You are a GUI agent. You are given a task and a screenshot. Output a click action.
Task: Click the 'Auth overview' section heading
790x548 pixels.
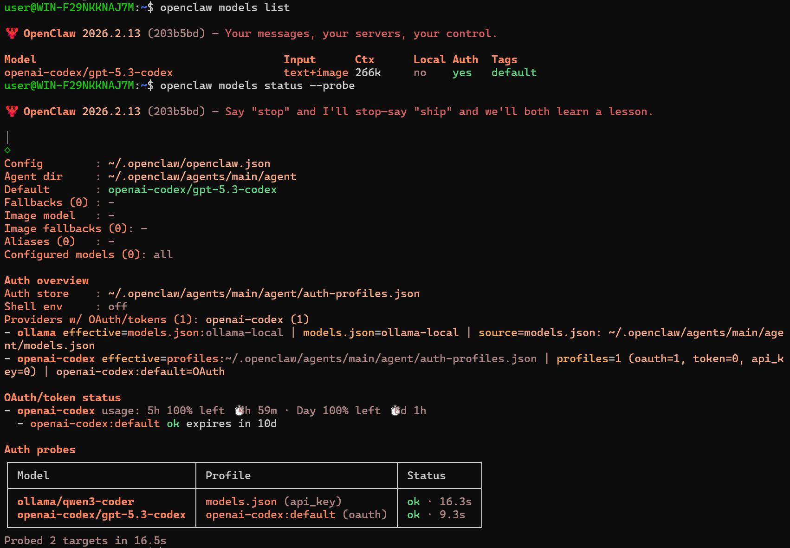pyautogui.click(x=46, y=281)
